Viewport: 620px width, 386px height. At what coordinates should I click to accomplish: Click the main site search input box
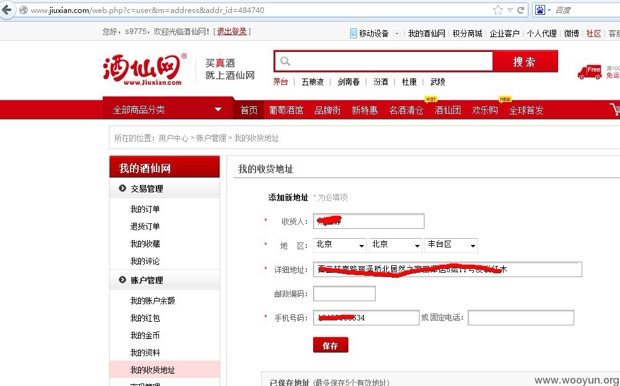pos(384,61)
